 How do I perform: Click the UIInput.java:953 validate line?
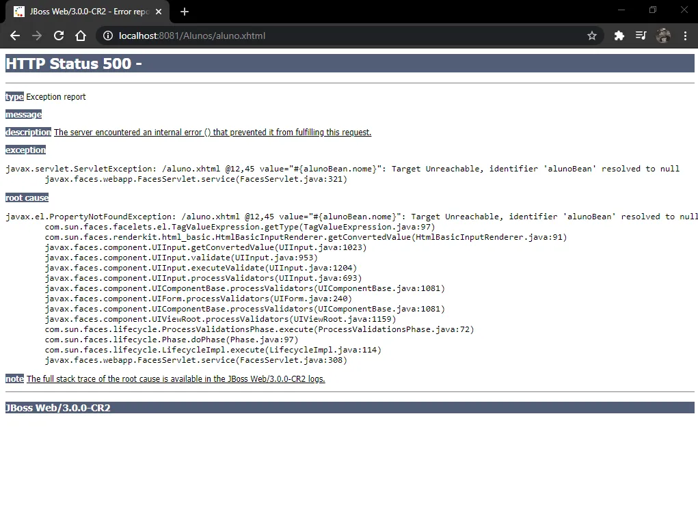[181, 258]
